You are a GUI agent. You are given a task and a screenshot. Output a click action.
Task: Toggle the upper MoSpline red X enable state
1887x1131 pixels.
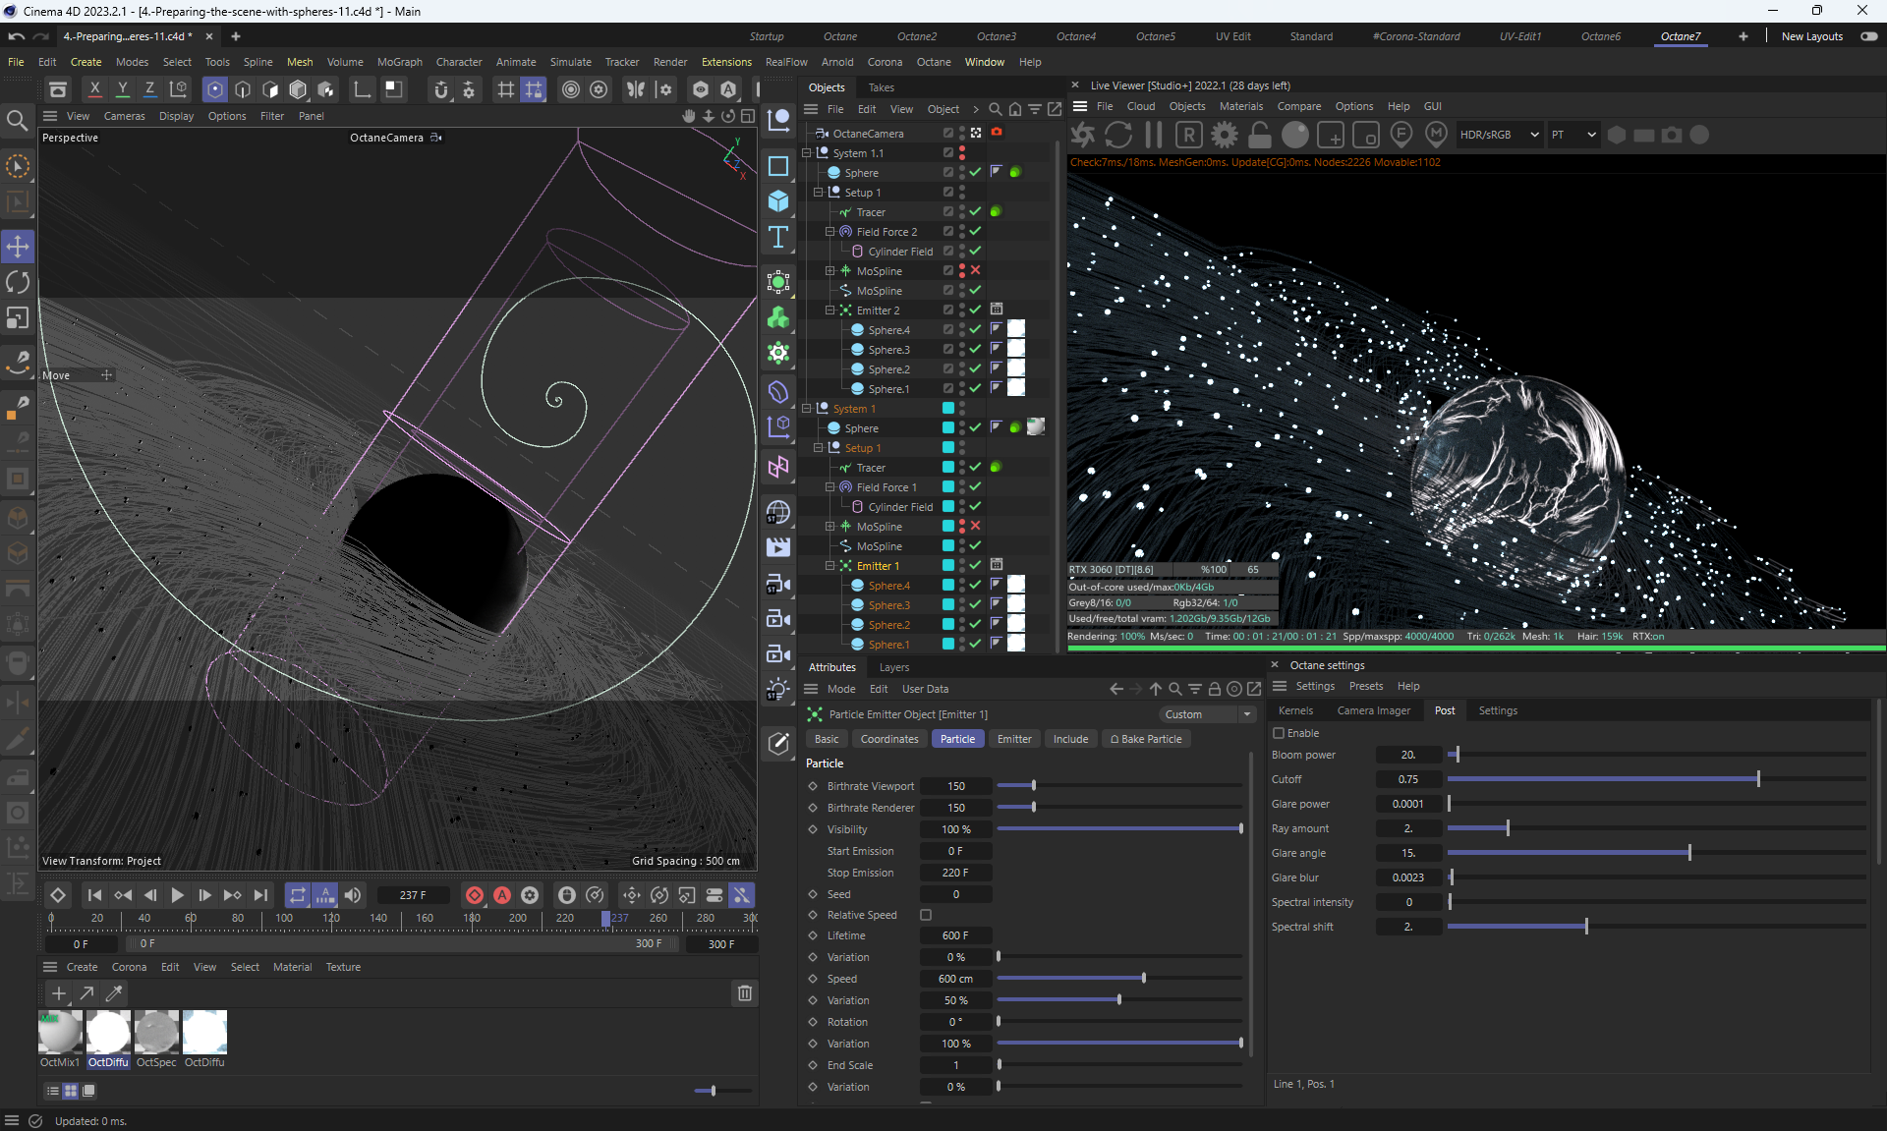tap(975, 270)
